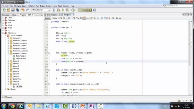The height and width of the screenshot is (109, 194).
Task: Click the memory usage garbage collection bar
Action: [x=85, y=10]
